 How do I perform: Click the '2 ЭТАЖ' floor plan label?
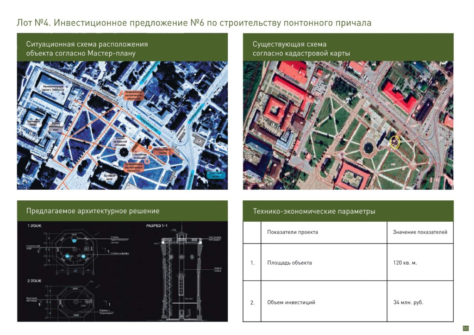click(x=34, y=281)
